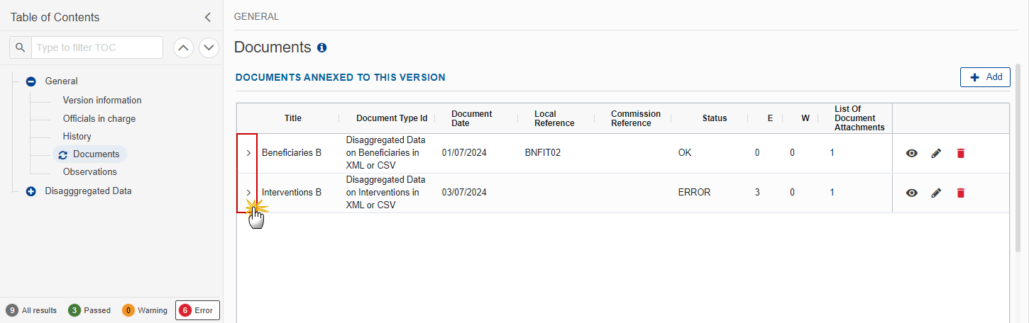Edit the Beneficiaries B document pencil icon
1029x323 pixels.
click(936, 153)
